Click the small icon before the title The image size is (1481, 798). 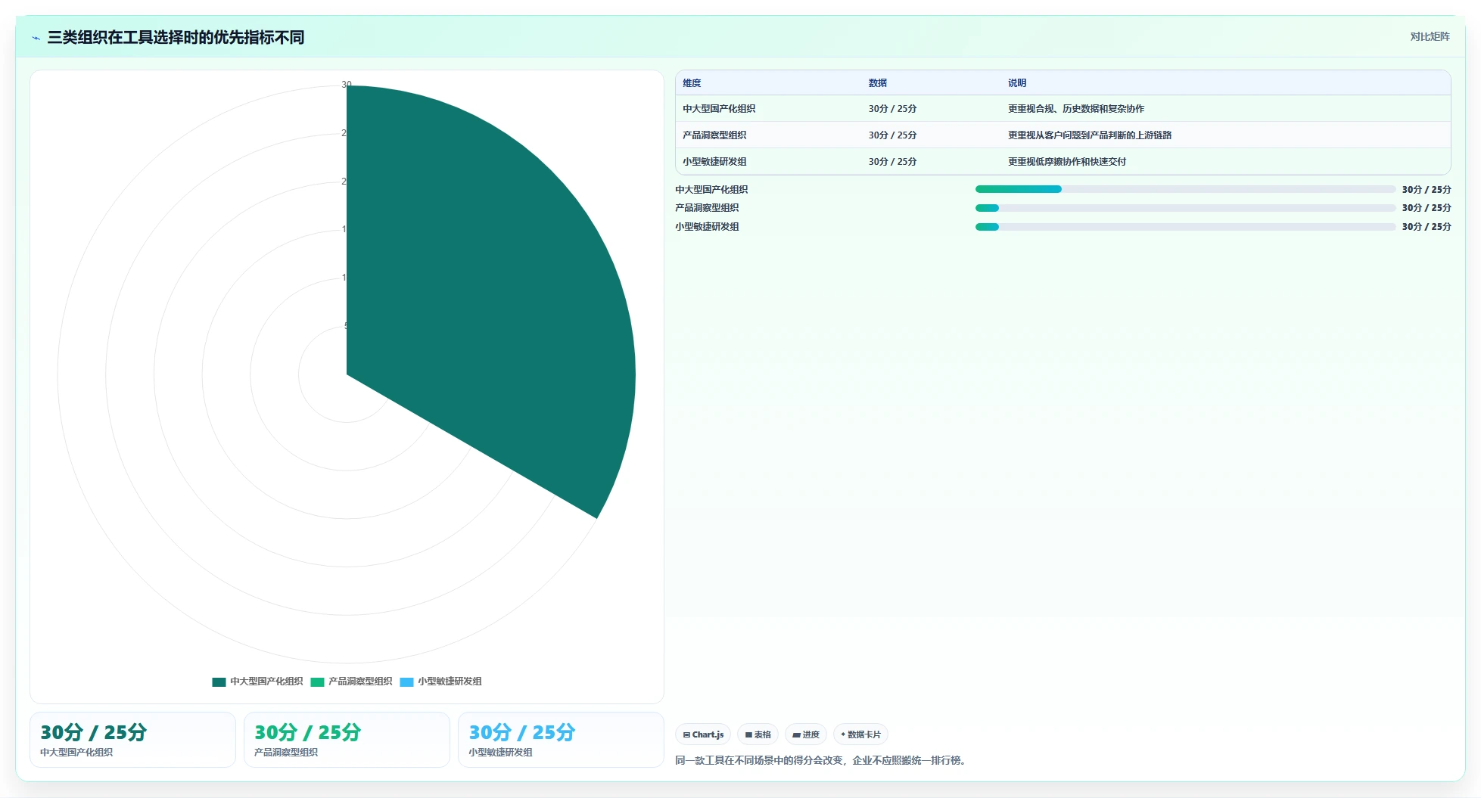(36, 38)
